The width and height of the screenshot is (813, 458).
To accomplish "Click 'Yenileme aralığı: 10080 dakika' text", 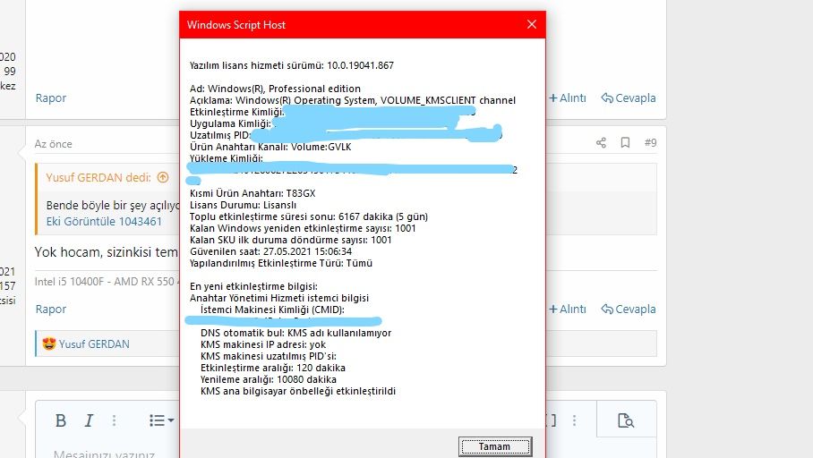I will coord(268,379).
